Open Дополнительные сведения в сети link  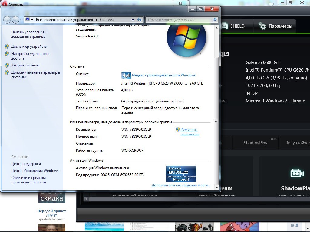coord(181,185)
